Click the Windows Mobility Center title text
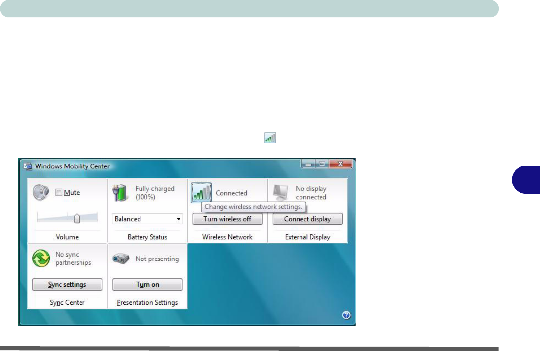Screen dimensions: 540x351 [72, 166]
